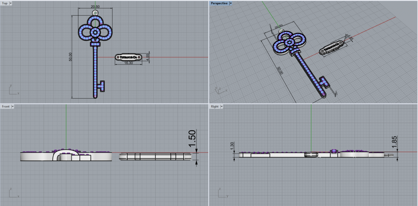Click the world axes icon in Perspective viewport
Screen dimensions: 418x206
pos(218,90)
